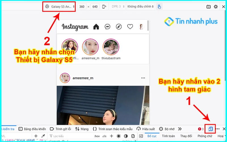Add a new CSS rule plus icon

(x=111, y=136)
